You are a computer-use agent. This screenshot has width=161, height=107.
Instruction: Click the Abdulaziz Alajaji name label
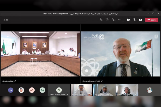8,81
